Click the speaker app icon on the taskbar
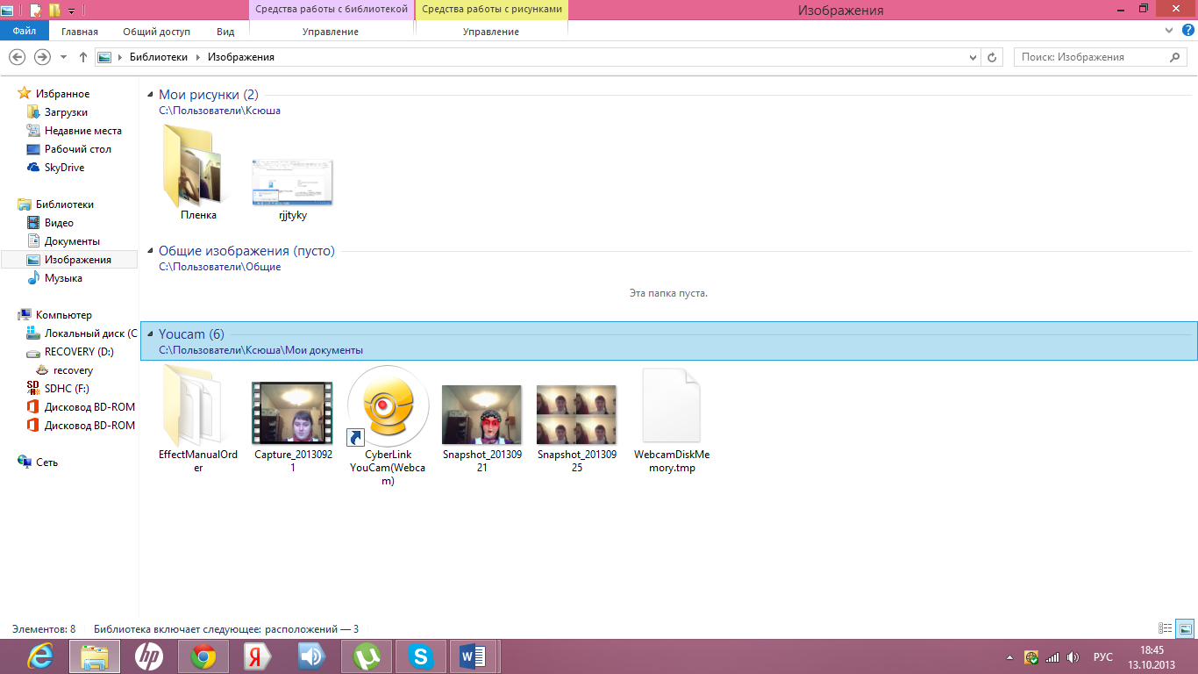 312,656
